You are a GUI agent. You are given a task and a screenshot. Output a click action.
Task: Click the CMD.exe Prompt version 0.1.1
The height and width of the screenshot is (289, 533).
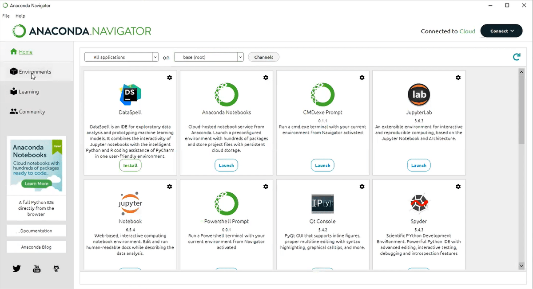(322, 120)
